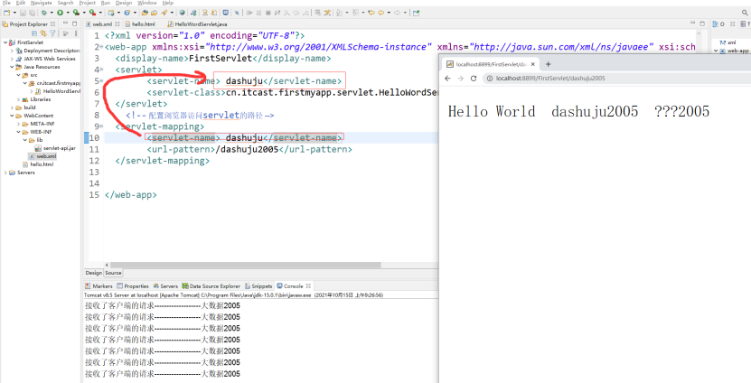Open the Run button dropdown arrow
The height and width of the screenshot is (383, 751).
[68, 13]
